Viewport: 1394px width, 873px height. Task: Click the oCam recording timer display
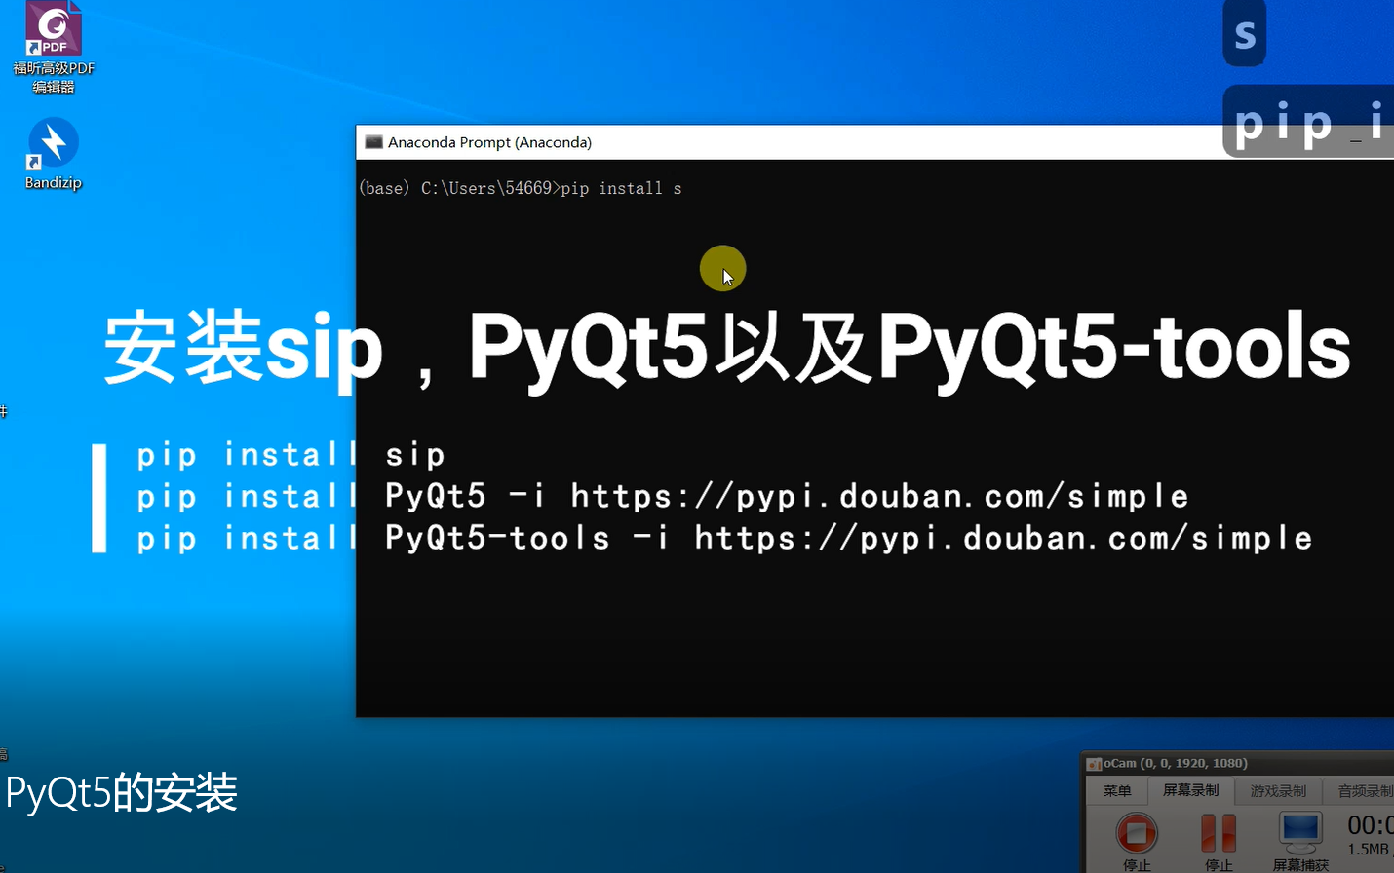click(1371, 825)
